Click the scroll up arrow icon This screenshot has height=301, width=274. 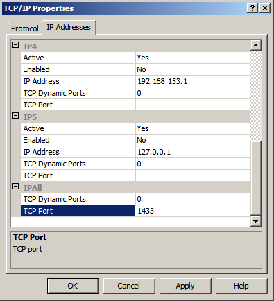(256, 45)
